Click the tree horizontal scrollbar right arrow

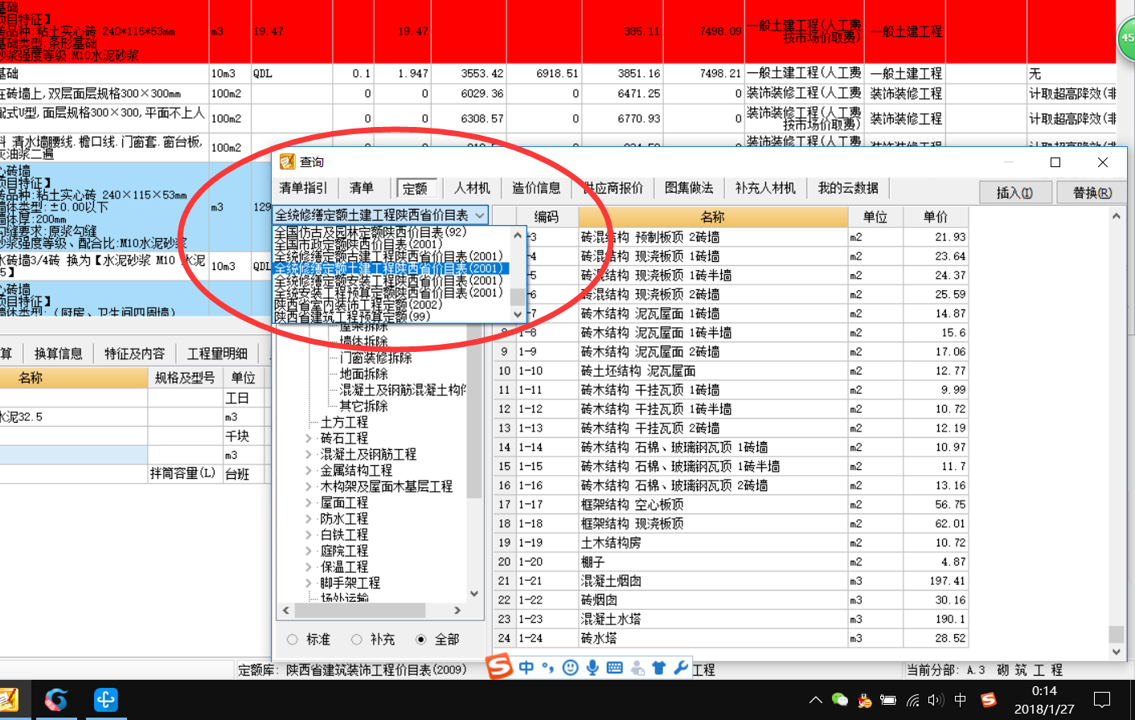pyautogui.click(x=457, y=611)
